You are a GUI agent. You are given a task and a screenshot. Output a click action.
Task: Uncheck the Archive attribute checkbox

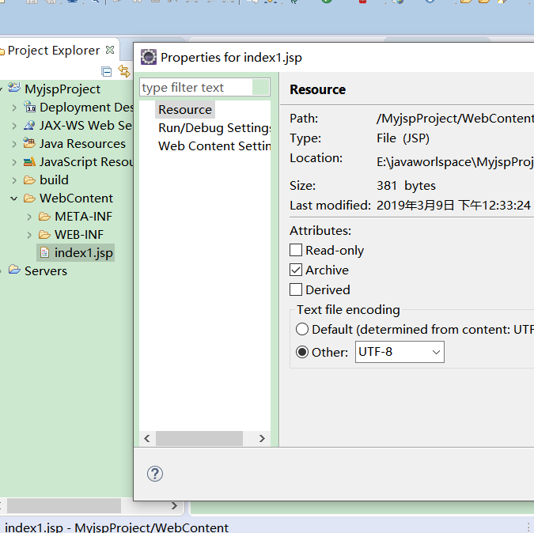(x=296, y=270)
